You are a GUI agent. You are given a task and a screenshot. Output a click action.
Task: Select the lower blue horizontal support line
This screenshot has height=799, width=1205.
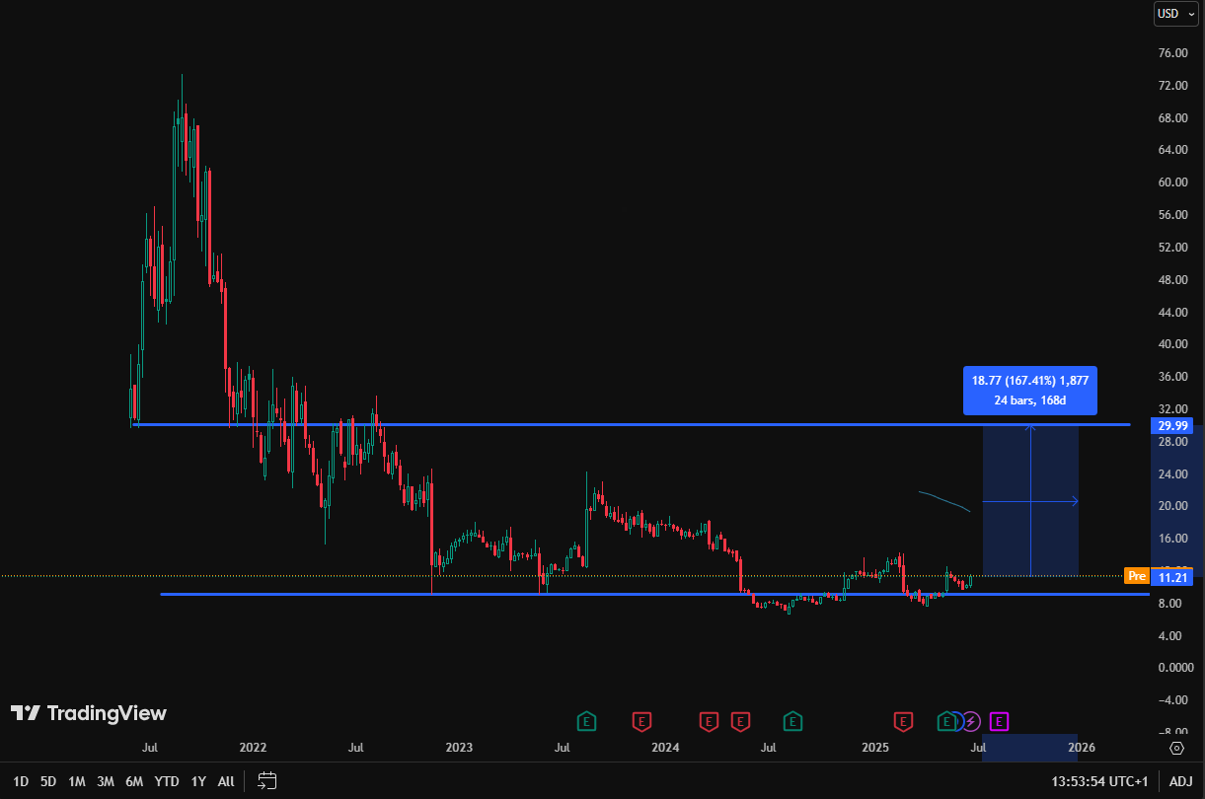654,594
